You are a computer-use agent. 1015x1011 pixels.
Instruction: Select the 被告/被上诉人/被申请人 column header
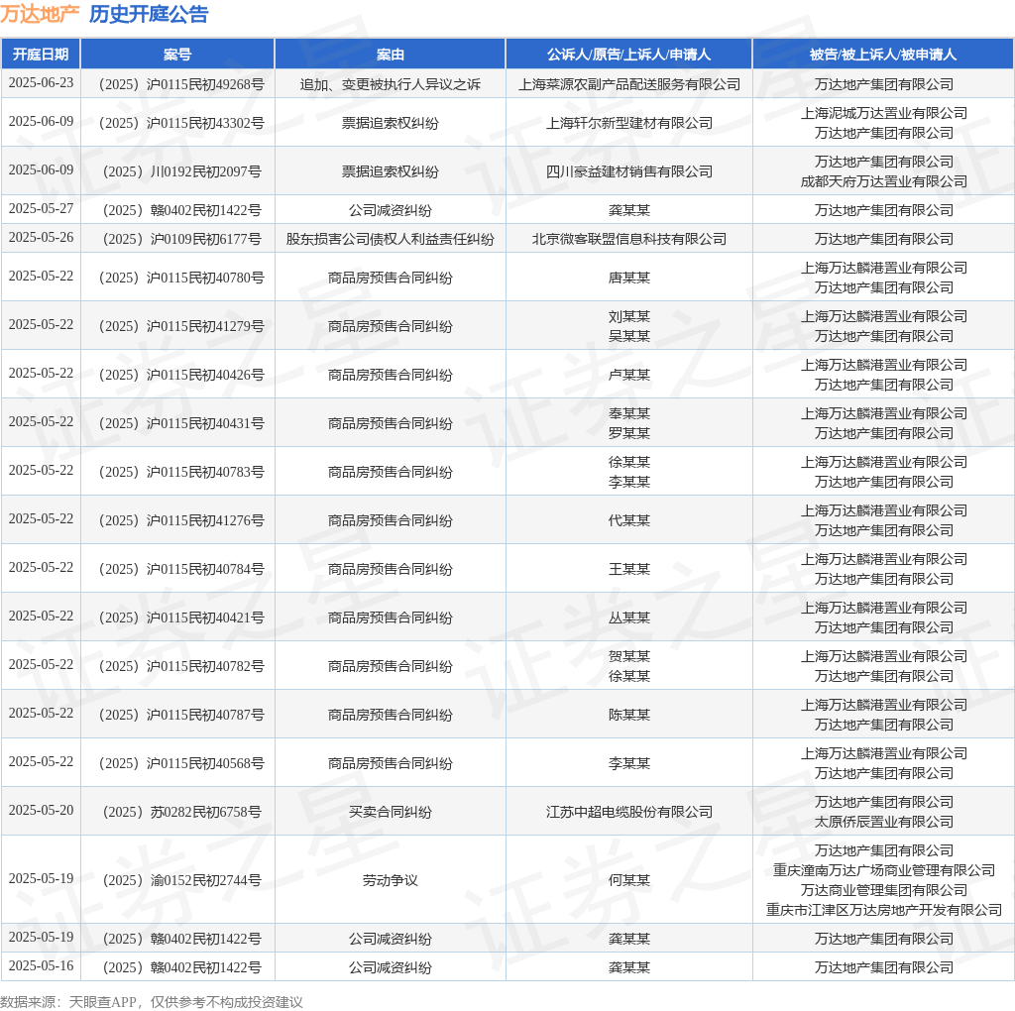tap(883, 55)
